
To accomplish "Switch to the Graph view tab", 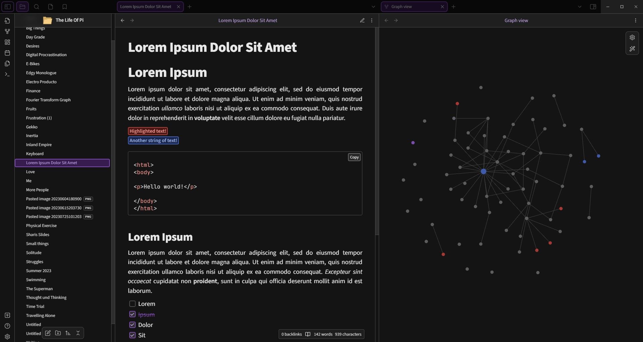I will [x=402, y=6].
